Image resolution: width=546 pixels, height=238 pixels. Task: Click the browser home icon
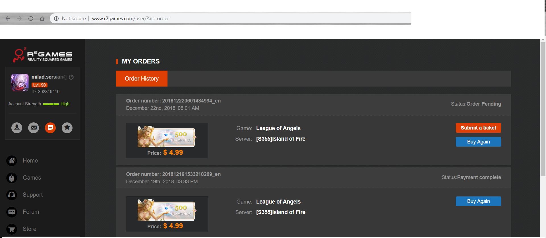pyautogui.click(x=42, y=19)
